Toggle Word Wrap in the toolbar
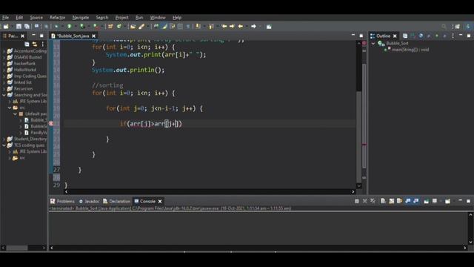474x267 pixels. click(x=173, y=27)
